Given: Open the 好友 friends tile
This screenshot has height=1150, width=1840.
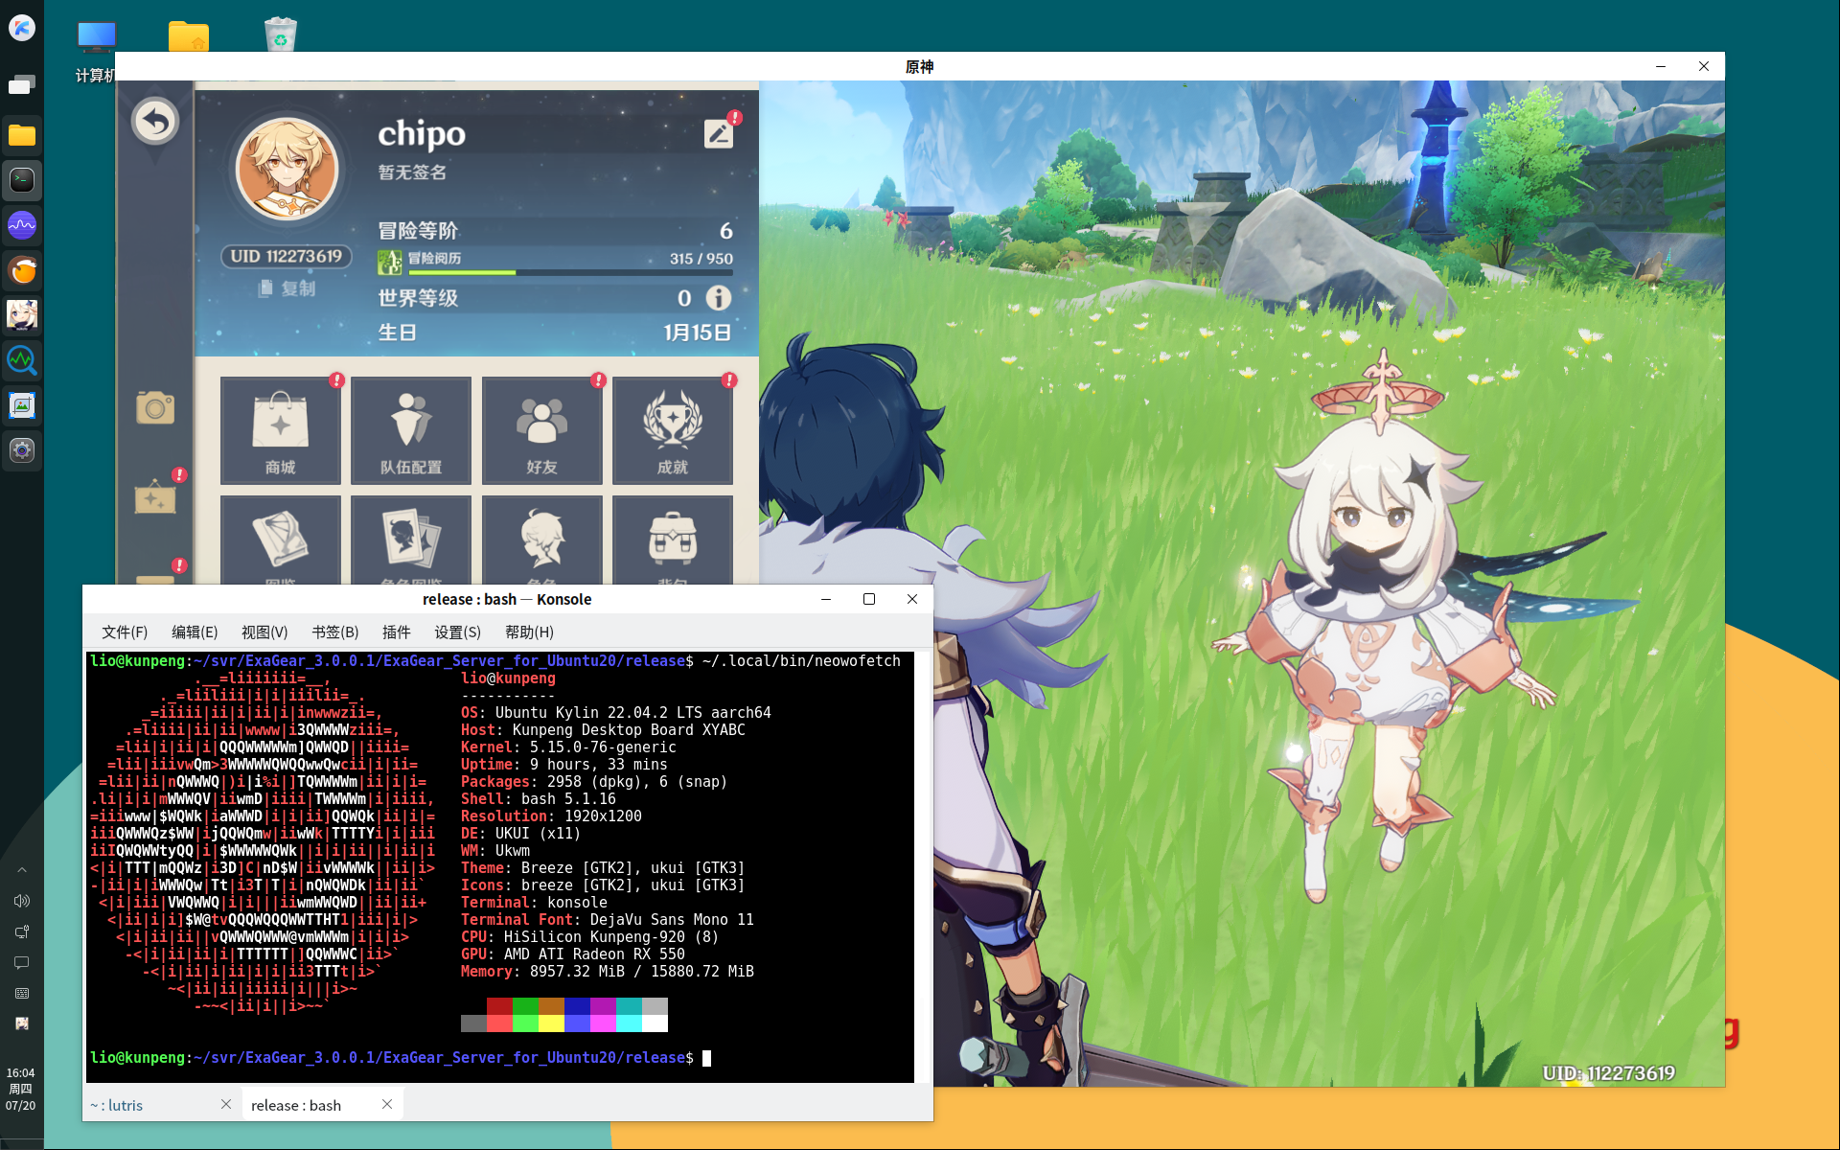Looking at the screenshot, I should tap(541, 430).
